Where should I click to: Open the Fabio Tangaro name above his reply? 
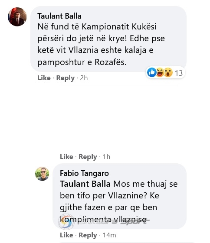click(x=84, y=173)
